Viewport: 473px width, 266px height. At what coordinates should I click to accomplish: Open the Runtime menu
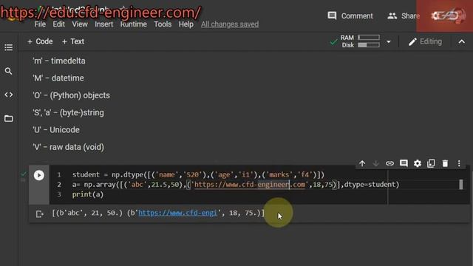[134, 24]
